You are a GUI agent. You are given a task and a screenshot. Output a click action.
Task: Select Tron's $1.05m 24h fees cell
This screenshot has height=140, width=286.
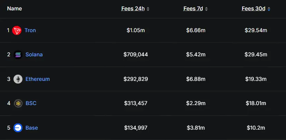tap(136, 30)
